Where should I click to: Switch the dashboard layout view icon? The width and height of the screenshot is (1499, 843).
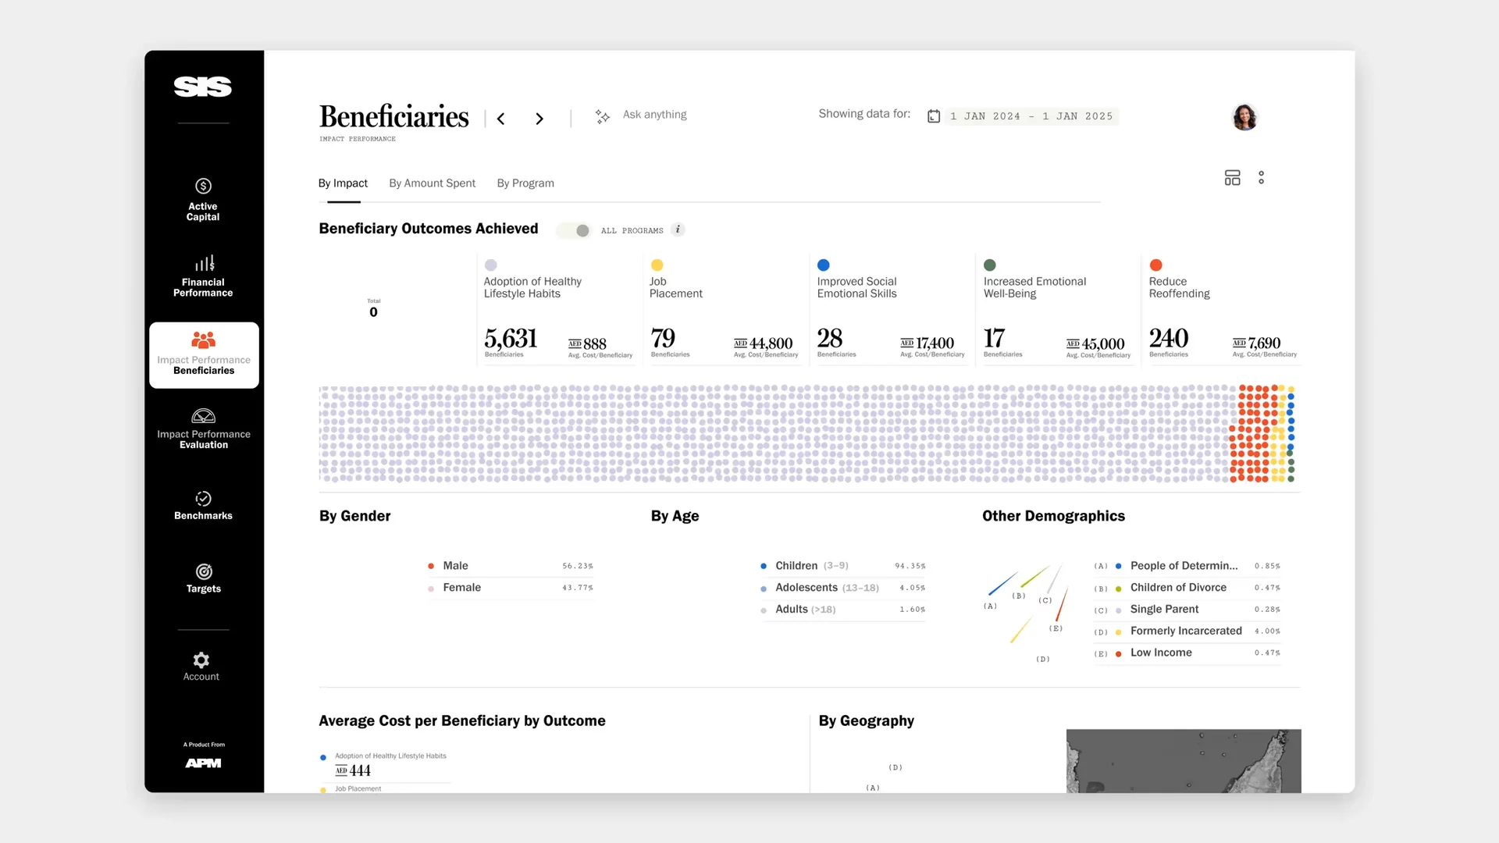point(1232,178)
